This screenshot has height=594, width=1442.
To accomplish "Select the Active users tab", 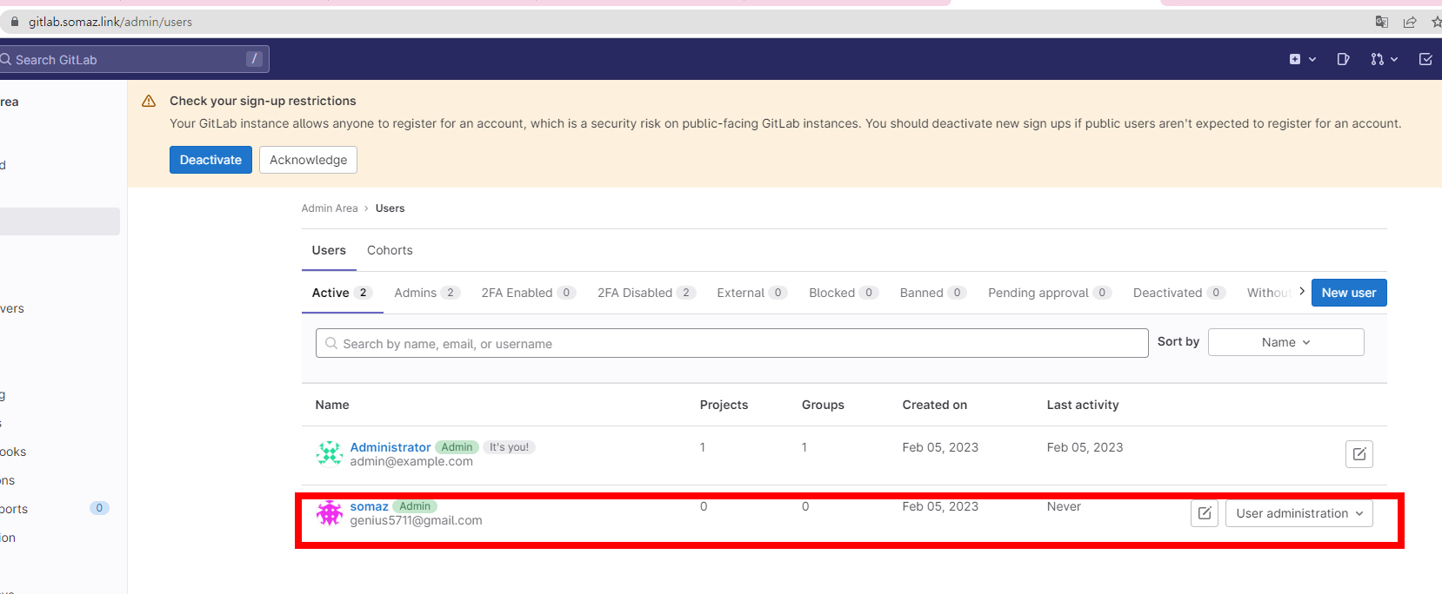I will click(343, 293).
